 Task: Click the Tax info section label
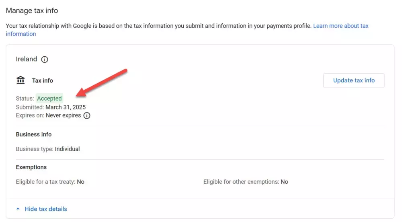point(43,80)
